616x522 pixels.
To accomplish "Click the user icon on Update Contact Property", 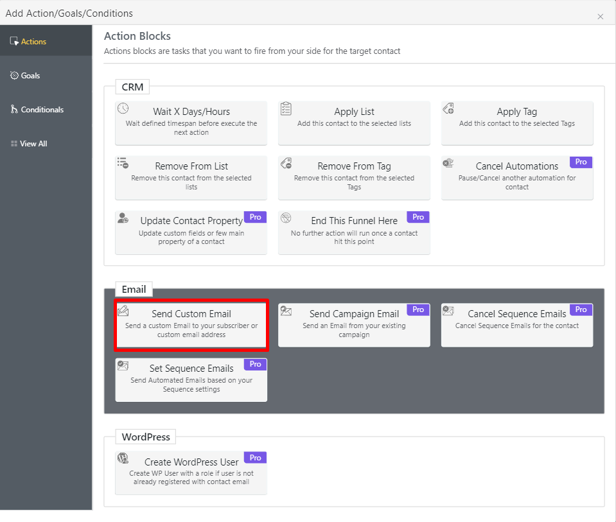I will 123,218.
